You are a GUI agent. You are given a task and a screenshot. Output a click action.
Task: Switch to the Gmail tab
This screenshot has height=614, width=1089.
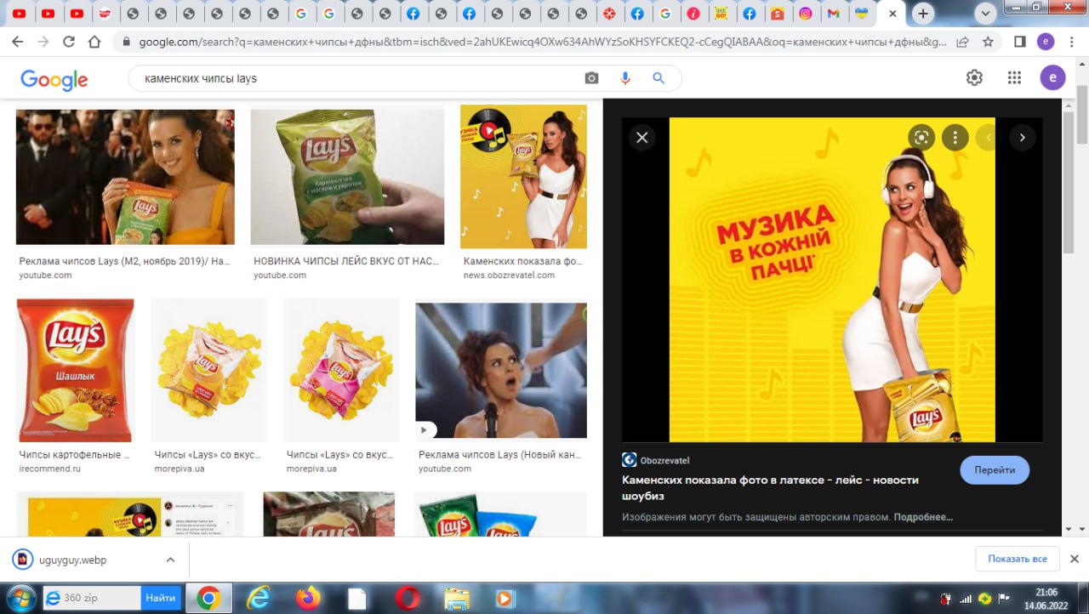tap(833, 14)
